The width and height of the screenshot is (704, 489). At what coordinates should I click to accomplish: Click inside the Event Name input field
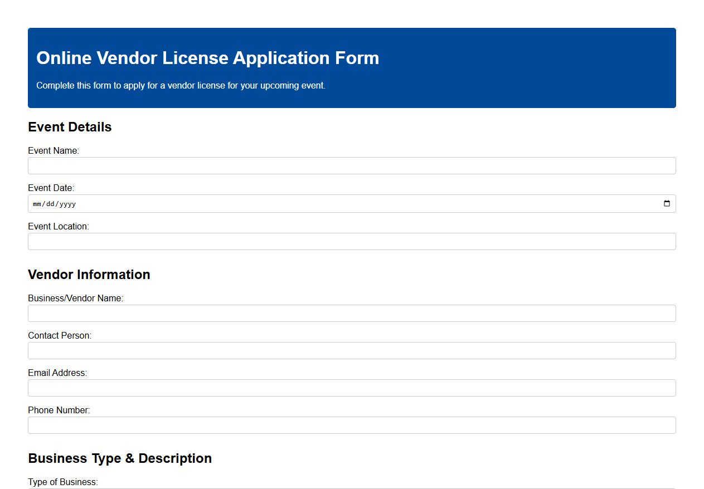tap(351, 165)
